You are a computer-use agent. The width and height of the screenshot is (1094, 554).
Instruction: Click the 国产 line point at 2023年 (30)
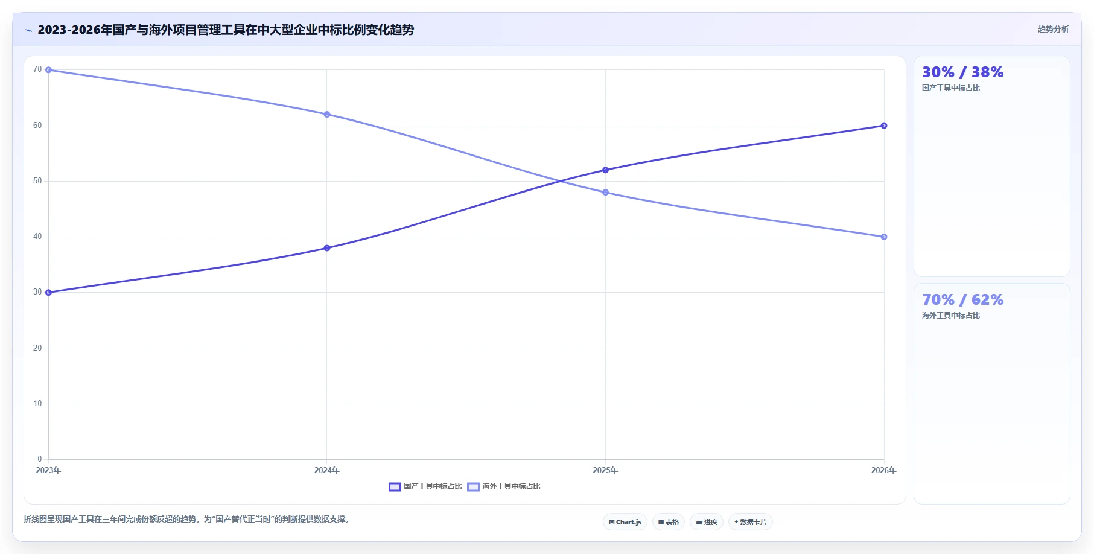(x=48, y=293)
